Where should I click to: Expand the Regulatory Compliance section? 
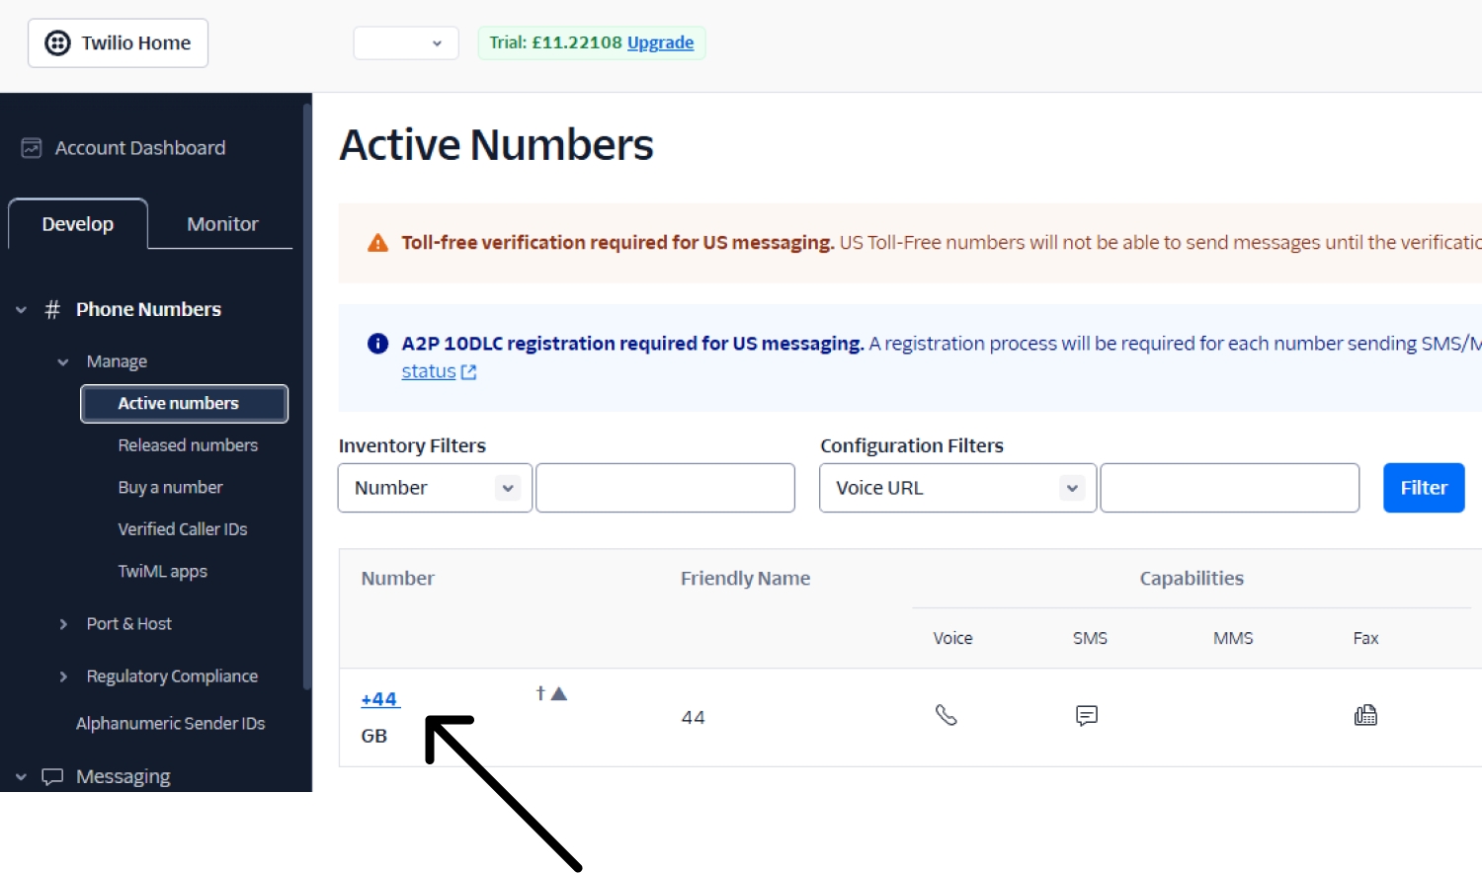63,676
